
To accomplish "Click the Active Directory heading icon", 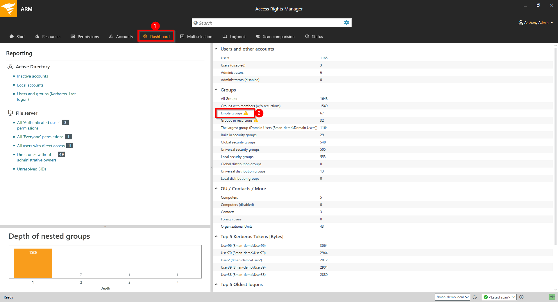I will click(x=10, y=66).
